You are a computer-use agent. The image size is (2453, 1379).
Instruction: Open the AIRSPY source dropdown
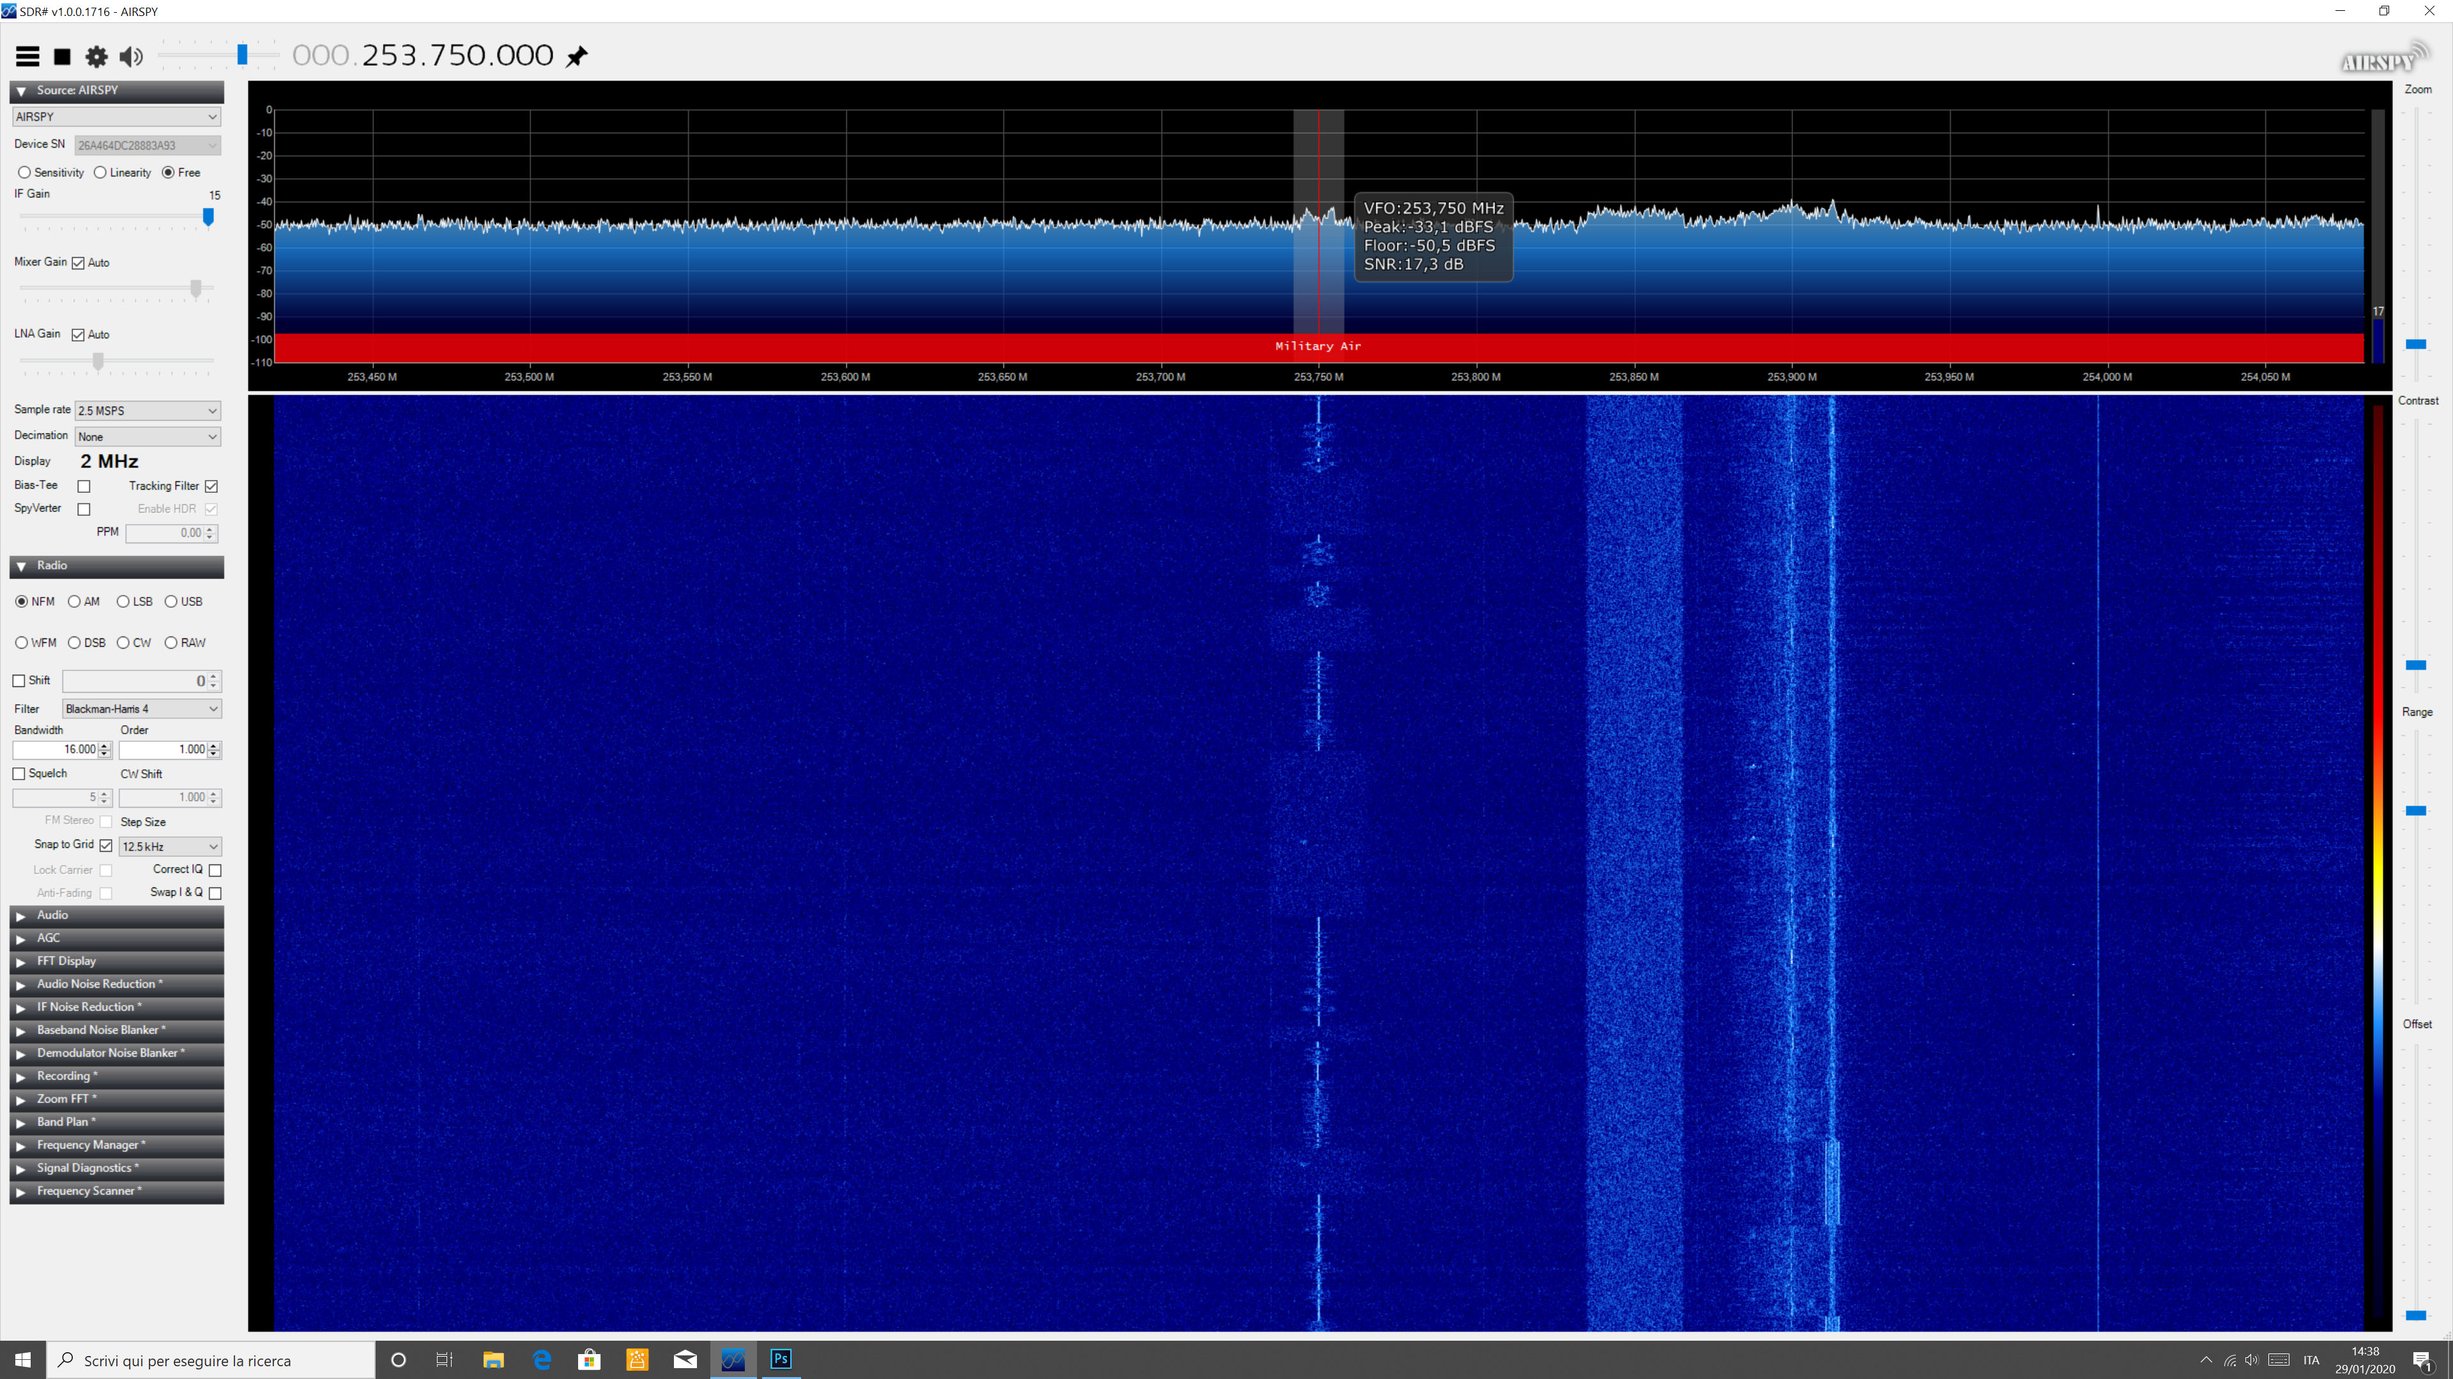coord(116,117)
